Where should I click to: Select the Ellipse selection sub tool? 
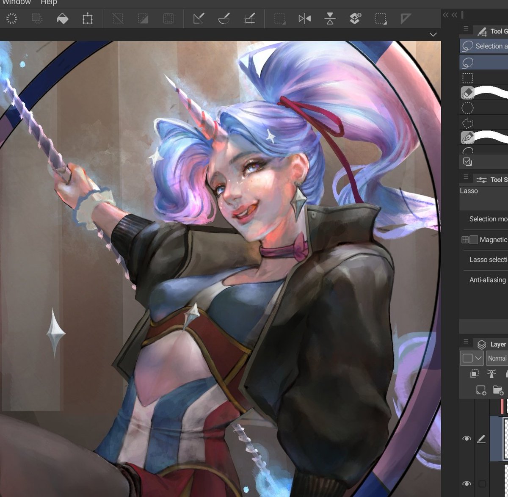point(484,108)
